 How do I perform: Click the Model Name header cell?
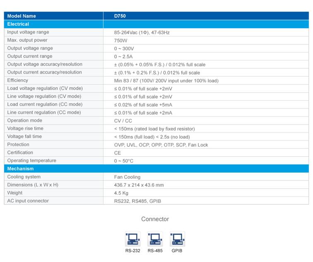pos(22,16)
